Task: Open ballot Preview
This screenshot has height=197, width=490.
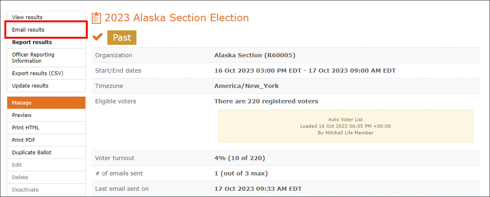Action: 46,115
